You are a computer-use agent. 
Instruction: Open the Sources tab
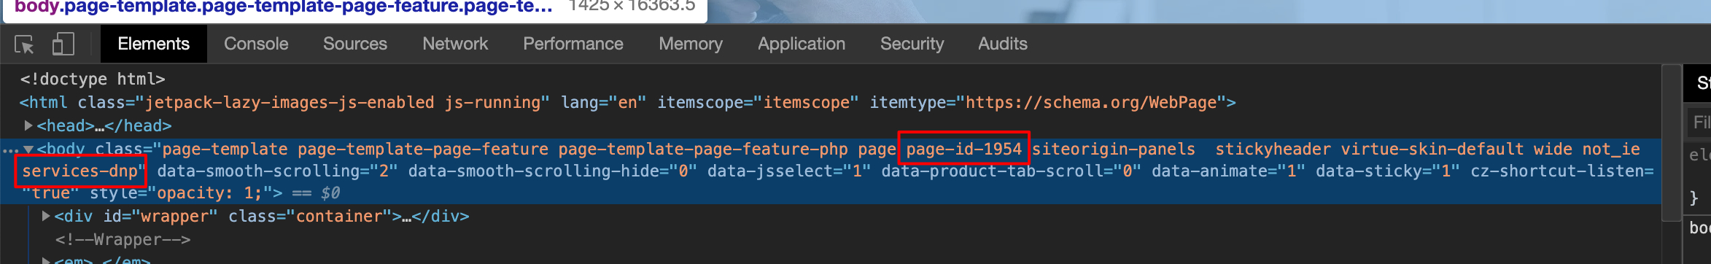click(x=355, y=44)
